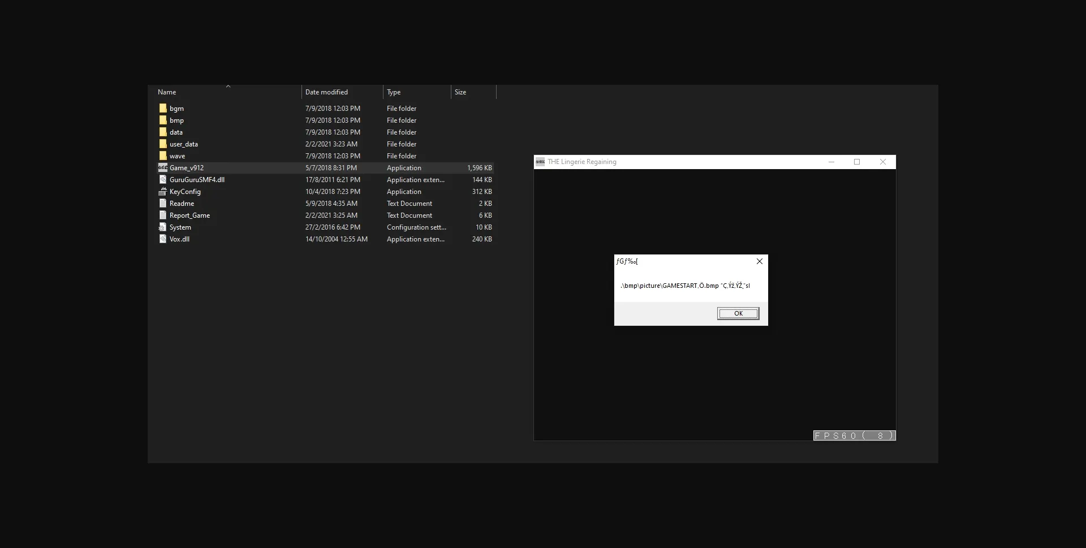Image resolution: width=1086 pixels, height=548 pixels.
Task: Maximize THE Lingerie Regaining window
Action: tap(857, 162)
